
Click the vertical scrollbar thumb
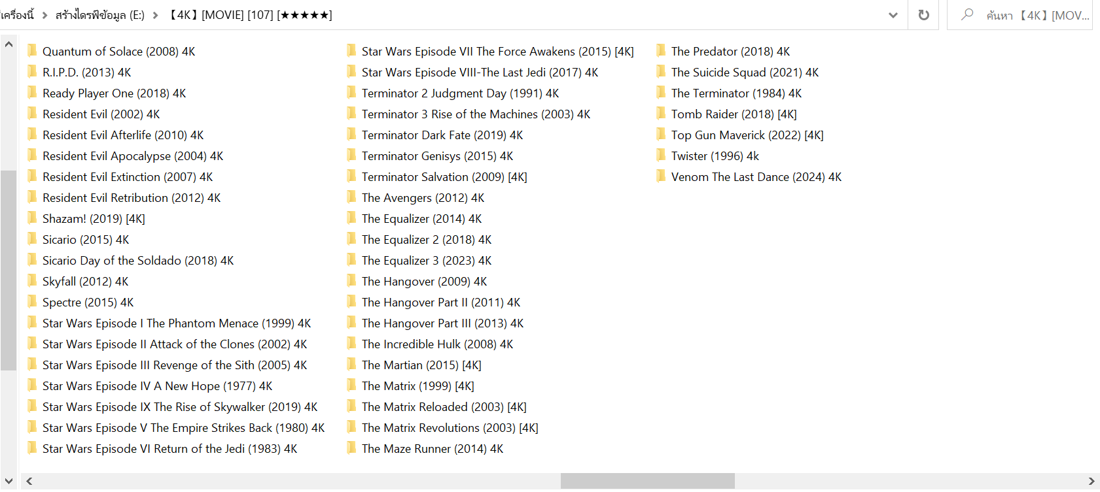point(9,271)
